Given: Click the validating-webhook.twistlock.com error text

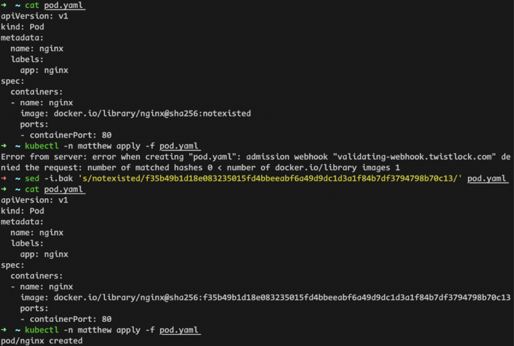Looking at the screenshot, I should pyautogui.click(x=415, y=157).
